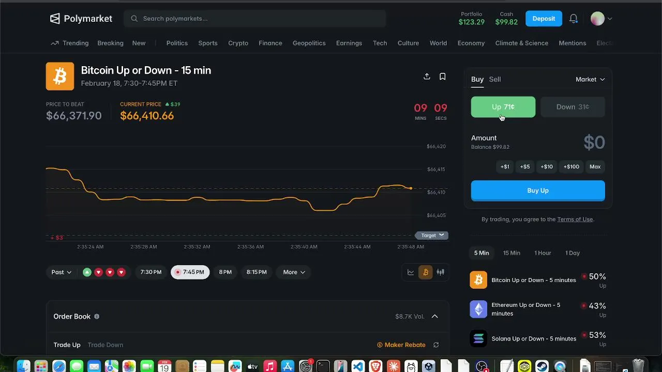Viewport: 662px width, 372px height.
Task: Select the live 7:45 PM slot
Action: (190, 272)
